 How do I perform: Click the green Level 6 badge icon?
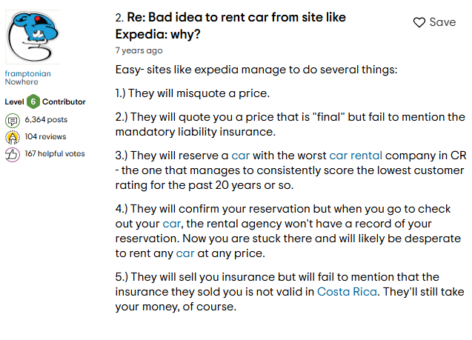click(33, 101)
